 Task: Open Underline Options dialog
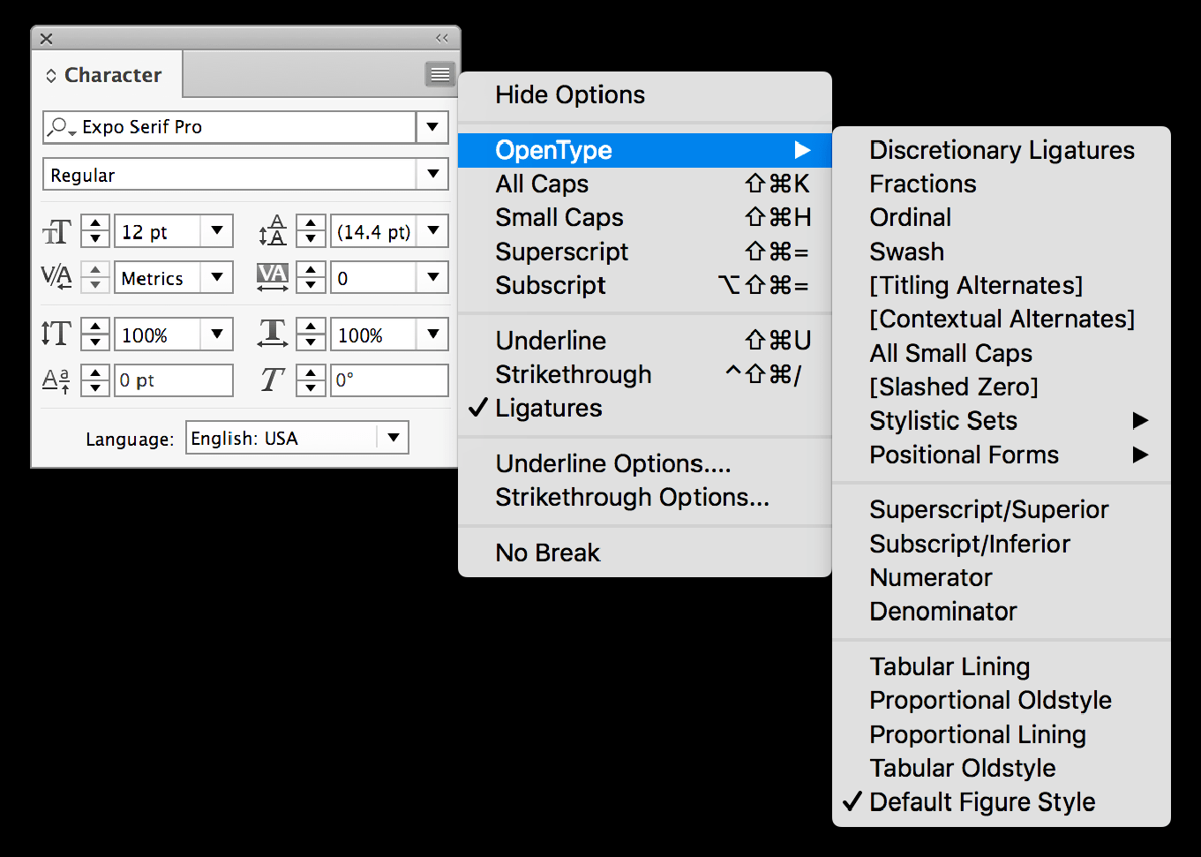click(x=613, y=462)
